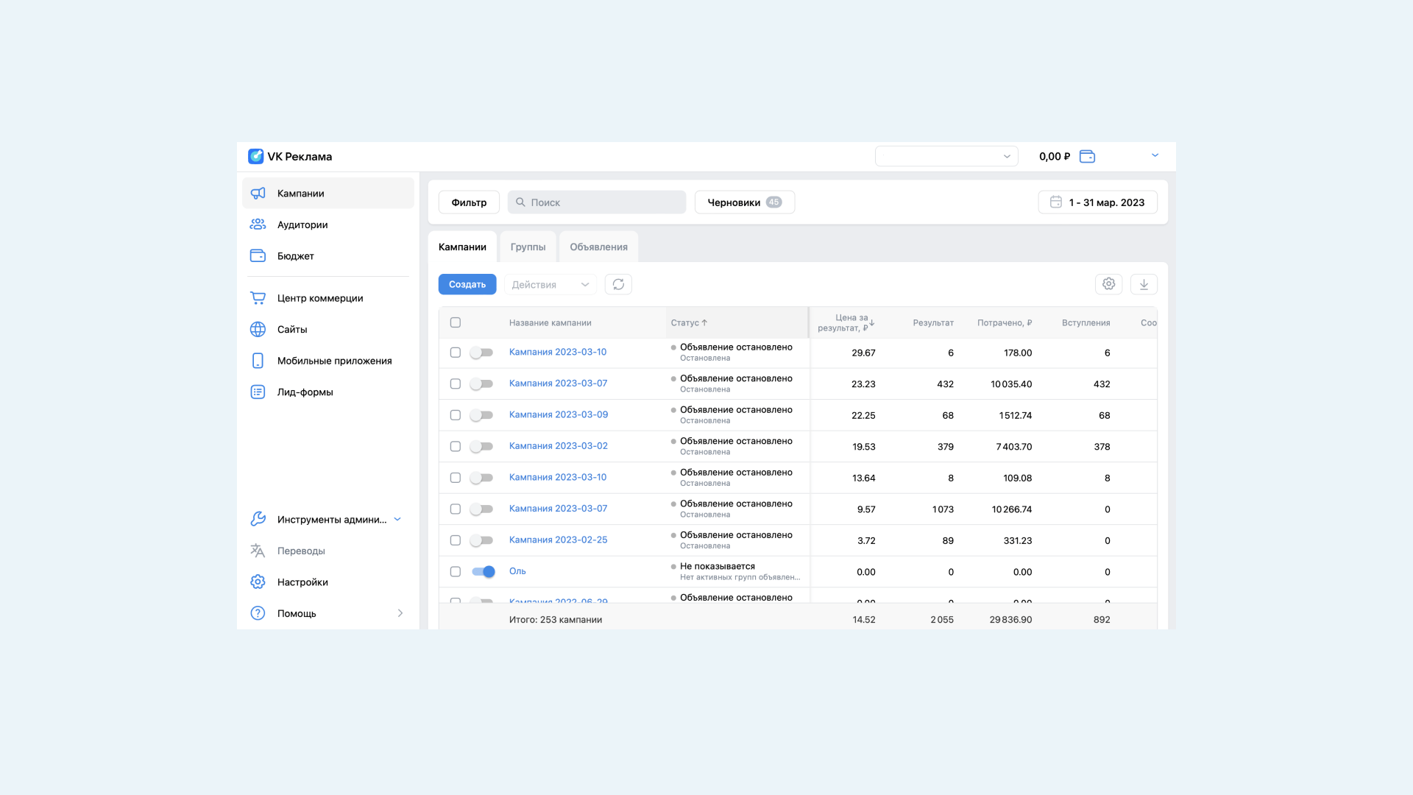Click price value 29.67
1413x795 pixels.
(864, 353)
